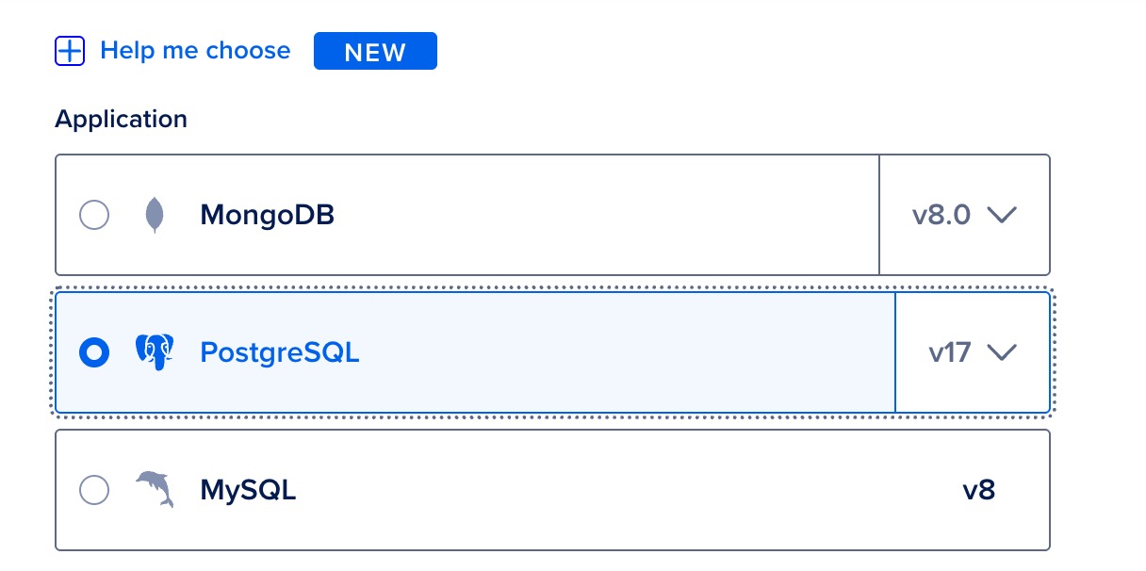Click the blue NEW badge
Image resolution: width=1146 pixels, height=571 pixels.
(375, 52)
